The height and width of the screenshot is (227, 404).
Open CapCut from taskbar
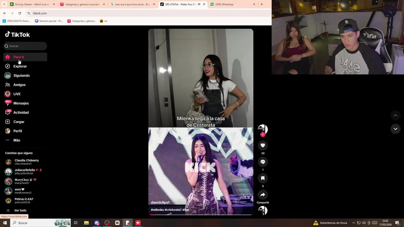pos(117,223)
